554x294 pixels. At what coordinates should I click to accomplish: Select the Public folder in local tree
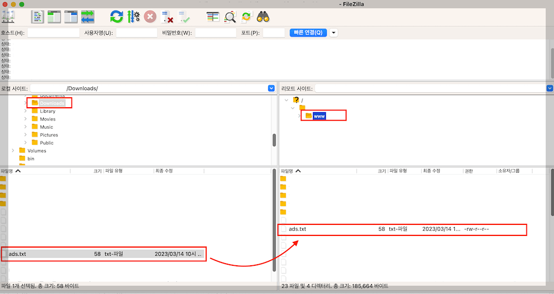click(47, 143)
